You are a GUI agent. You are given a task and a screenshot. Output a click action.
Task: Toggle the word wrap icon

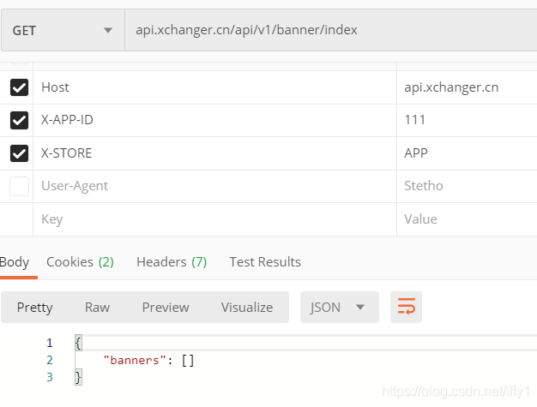tap(406, 307)
